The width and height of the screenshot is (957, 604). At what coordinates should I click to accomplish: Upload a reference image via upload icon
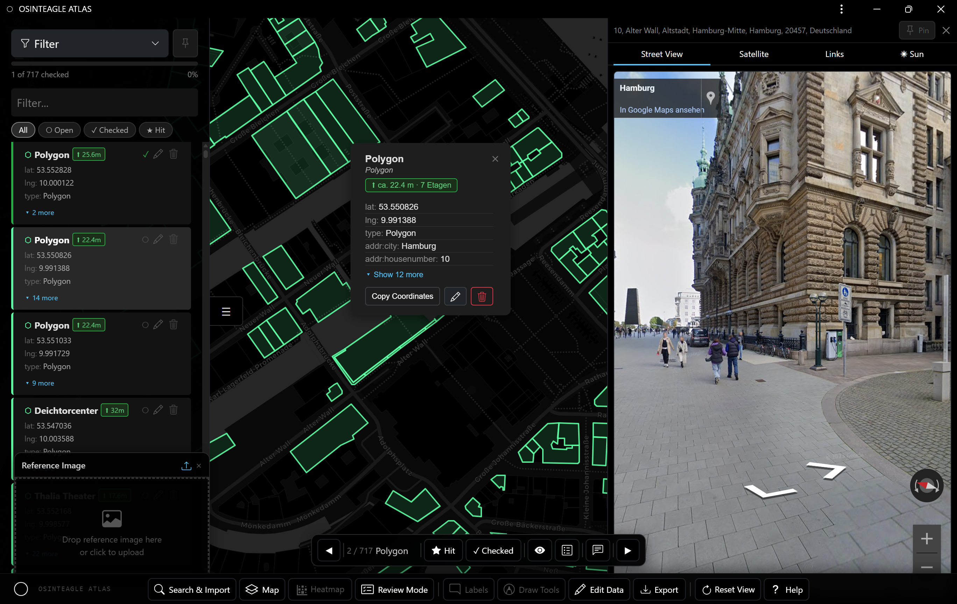186,466
